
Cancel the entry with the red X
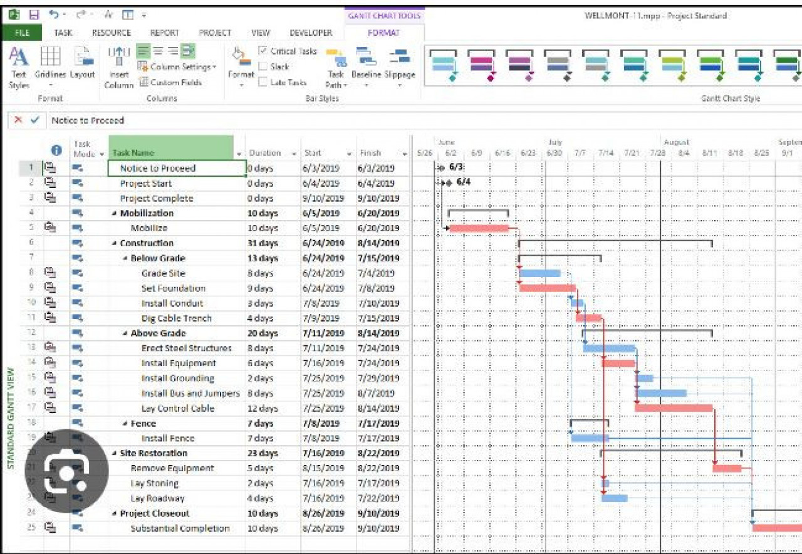[18, 120]
